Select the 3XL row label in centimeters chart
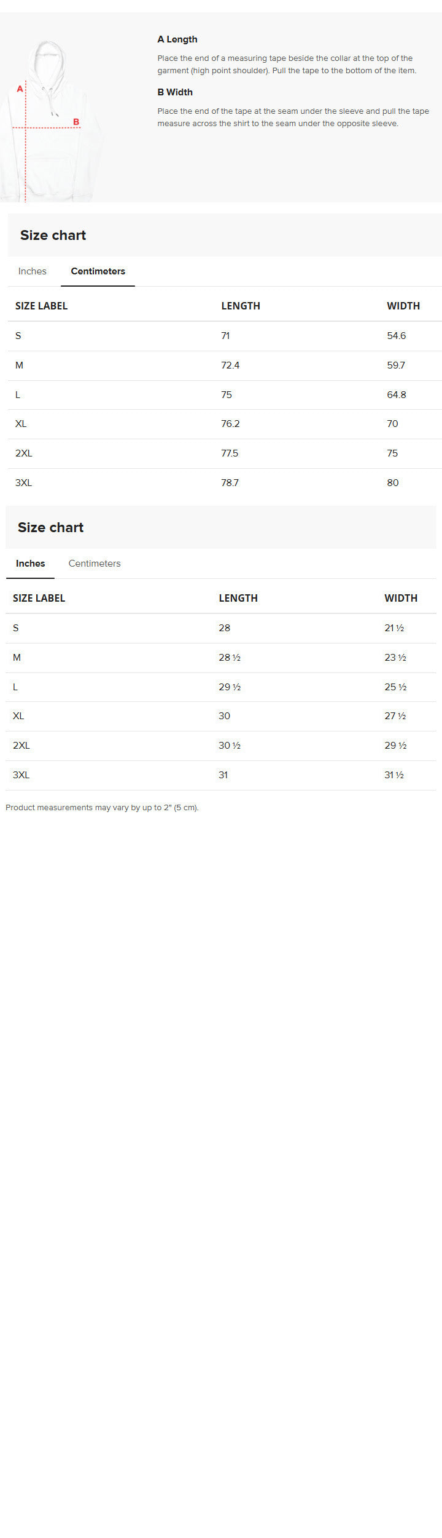Screen dimensions: 442x1538 23,483
